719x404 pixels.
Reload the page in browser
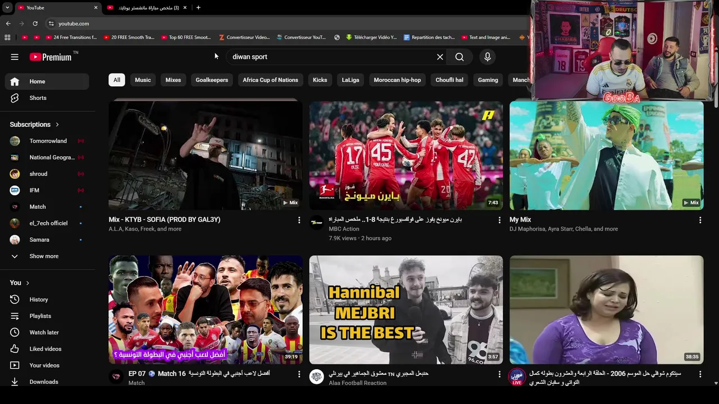tap(35, 24)
